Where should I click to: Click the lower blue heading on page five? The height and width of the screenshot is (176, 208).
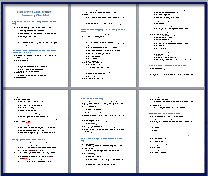tap(101, 140)
